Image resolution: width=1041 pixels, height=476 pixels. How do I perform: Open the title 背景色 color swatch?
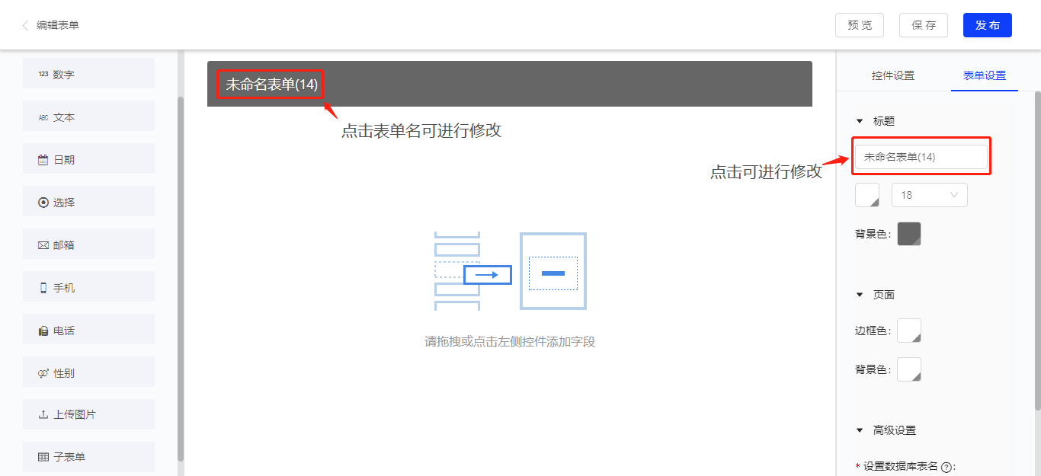(909, 234)
